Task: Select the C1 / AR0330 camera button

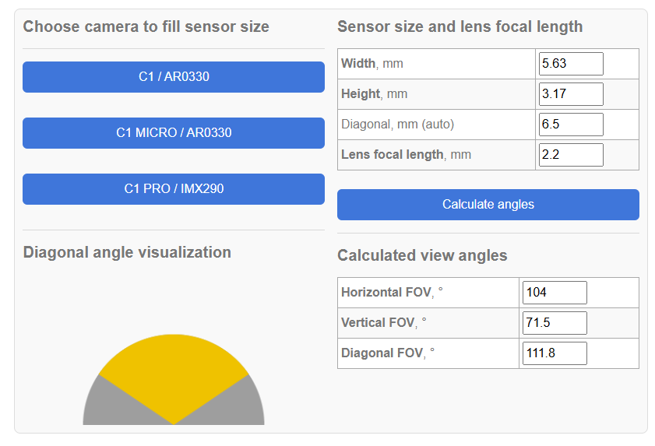Action: click(174, 77)
